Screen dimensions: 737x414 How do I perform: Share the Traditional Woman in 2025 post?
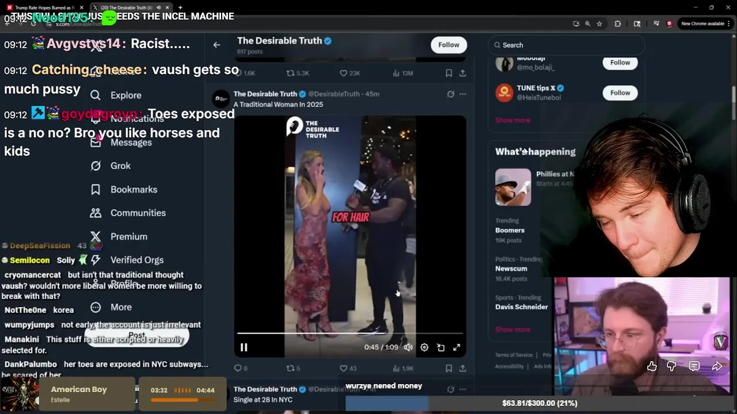tap(462, 368)
